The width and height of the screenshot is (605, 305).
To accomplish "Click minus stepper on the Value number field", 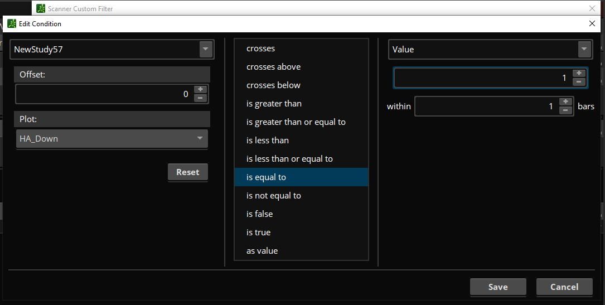I will coord(579,82).
